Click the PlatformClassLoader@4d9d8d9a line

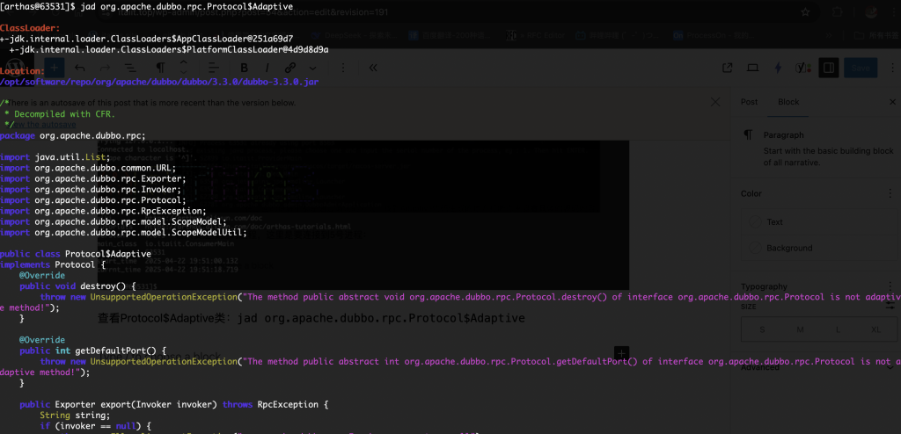[x=169, y=49]
